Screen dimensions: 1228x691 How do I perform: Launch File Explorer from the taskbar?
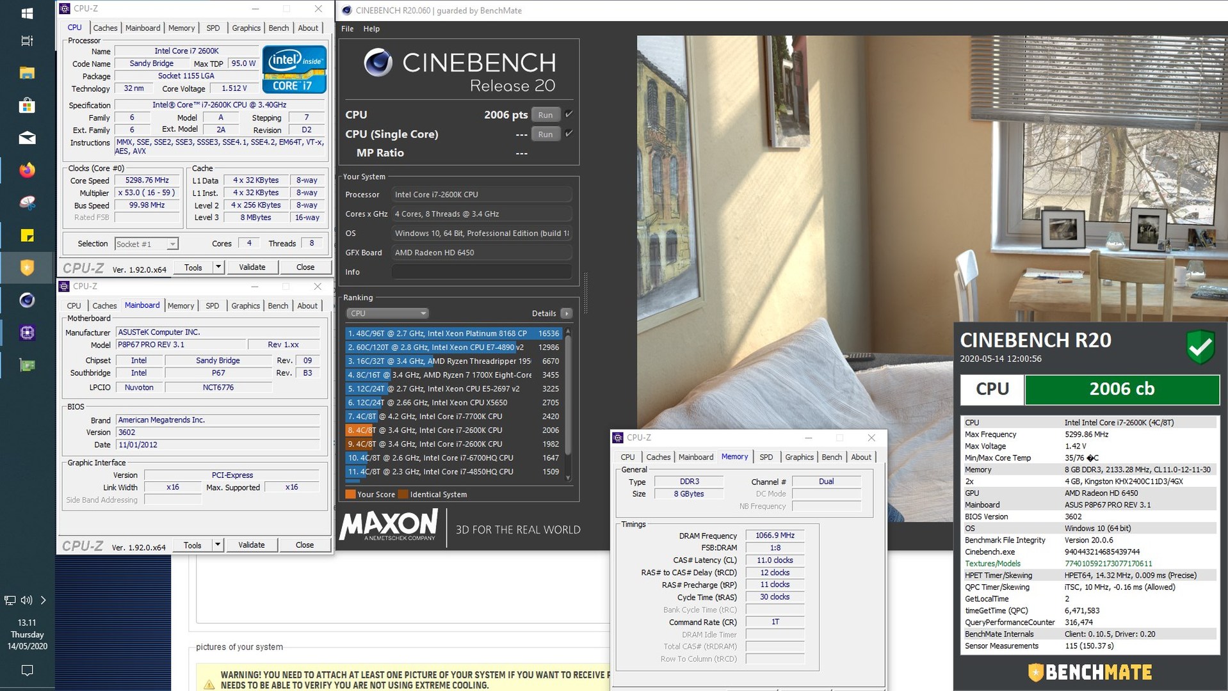click(x=27, y=73)
